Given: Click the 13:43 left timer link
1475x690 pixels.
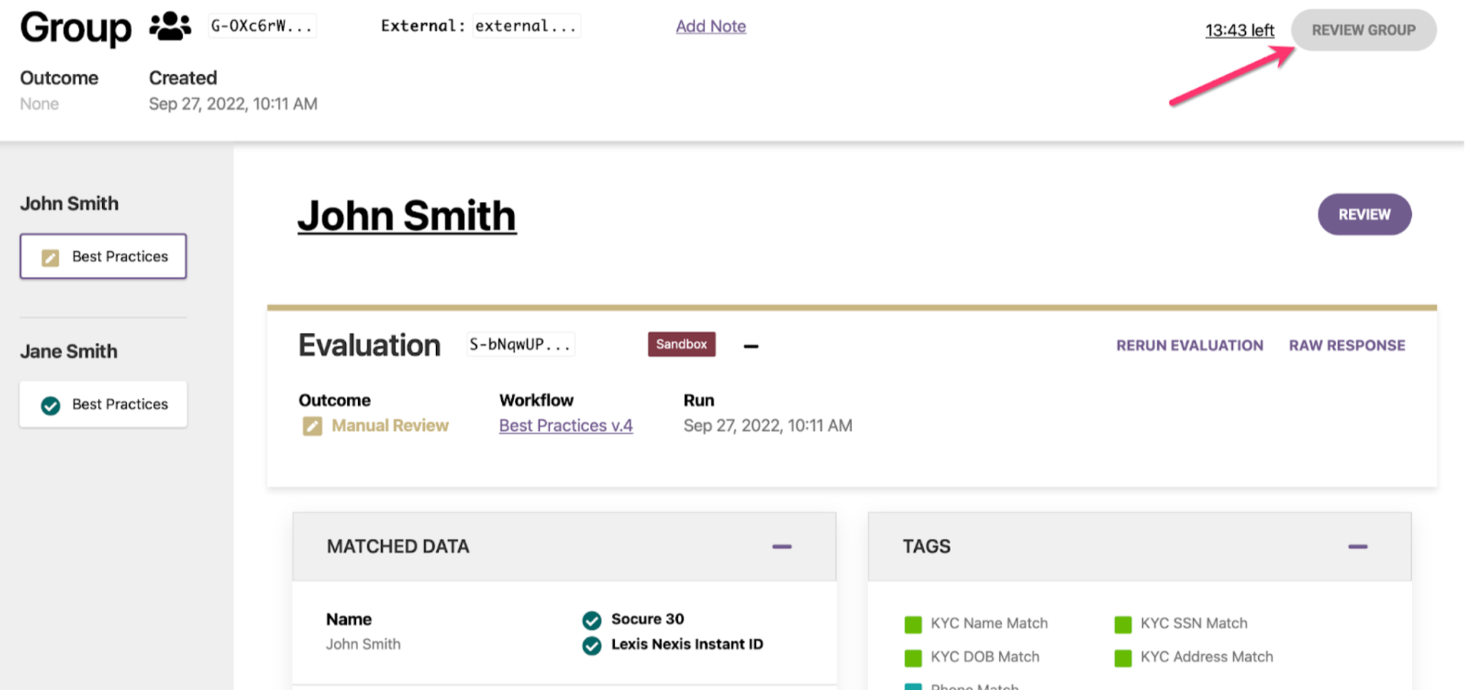Looking at the screenshot, I should [x=1240, y=30].
